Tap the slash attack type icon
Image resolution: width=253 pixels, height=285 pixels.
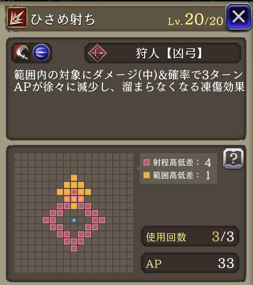pyautogui.click(x=22, y=53)
